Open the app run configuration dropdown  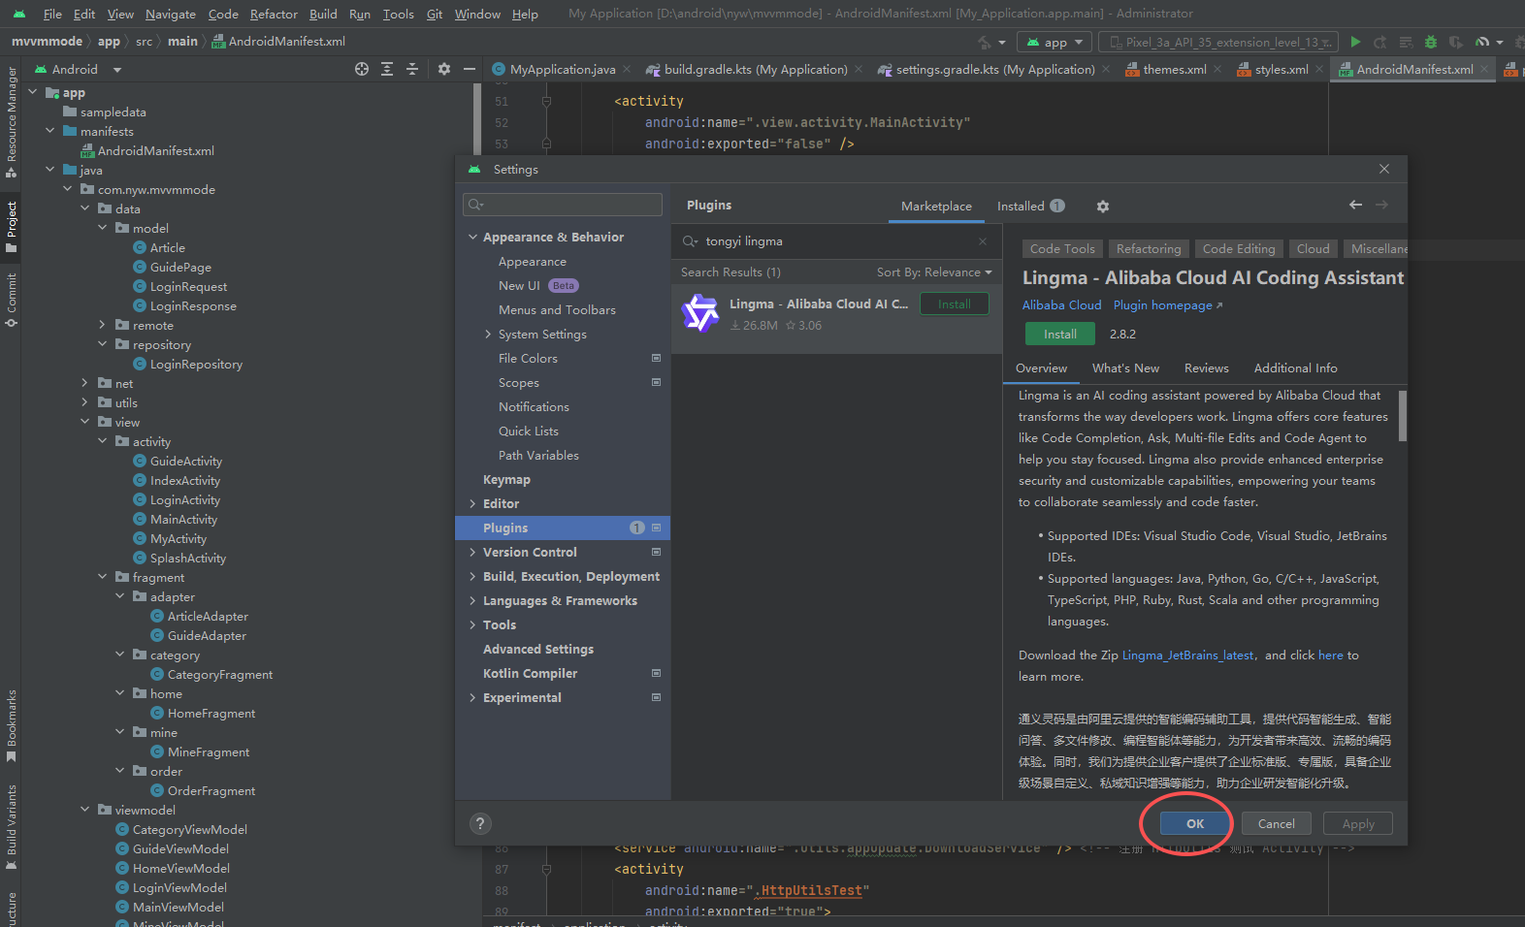pyautogui.click(x=1055, y=42)
